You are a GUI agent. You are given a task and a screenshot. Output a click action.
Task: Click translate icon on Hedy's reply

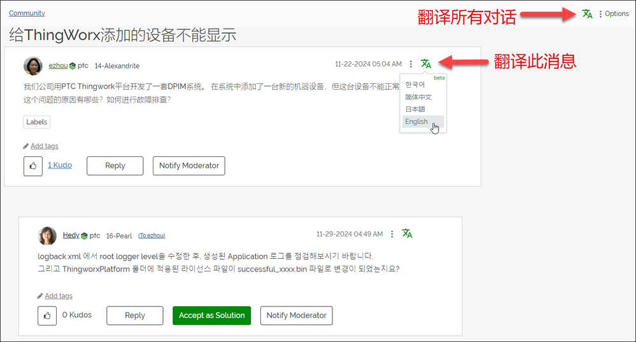click(407, 233)
